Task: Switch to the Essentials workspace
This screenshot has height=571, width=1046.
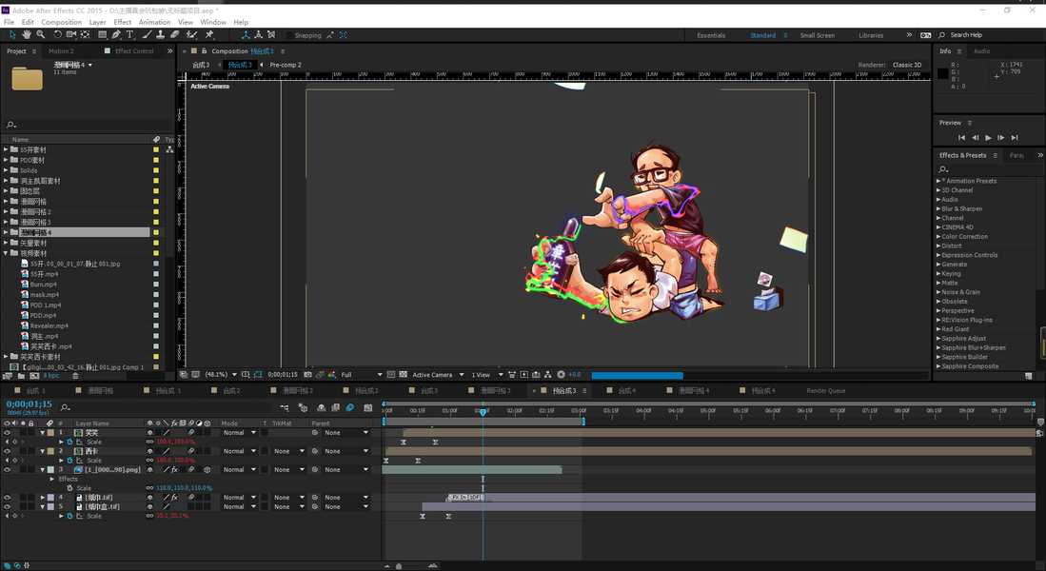Action: [711, 35]
